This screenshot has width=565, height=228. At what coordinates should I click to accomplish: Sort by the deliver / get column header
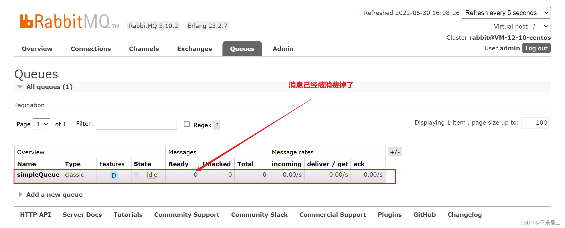tap(328, 164)
